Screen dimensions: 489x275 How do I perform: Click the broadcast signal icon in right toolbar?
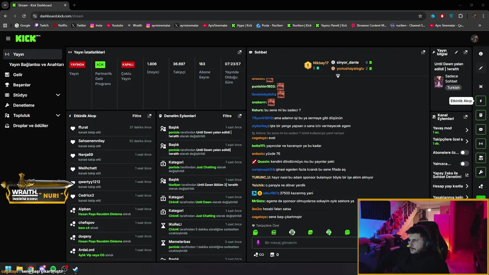(x=481, y=144)
